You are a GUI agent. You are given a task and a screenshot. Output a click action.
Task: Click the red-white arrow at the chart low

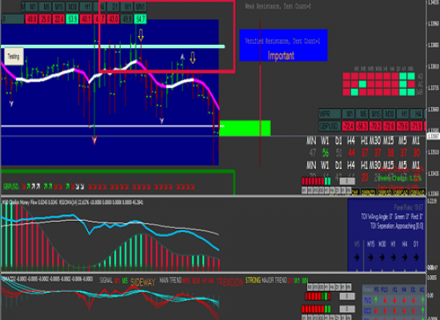pyautogui.click(x=94, y=140)
